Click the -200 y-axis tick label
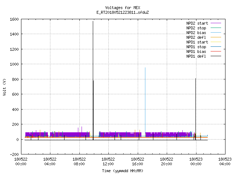This screenshot has width=232, height=174. coord(14,154)
